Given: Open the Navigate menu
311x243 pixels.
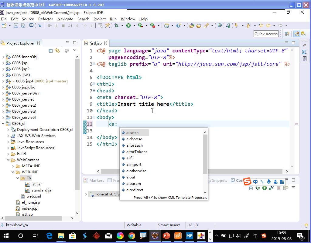Looking at the screenshot, I should click(65, 19).
